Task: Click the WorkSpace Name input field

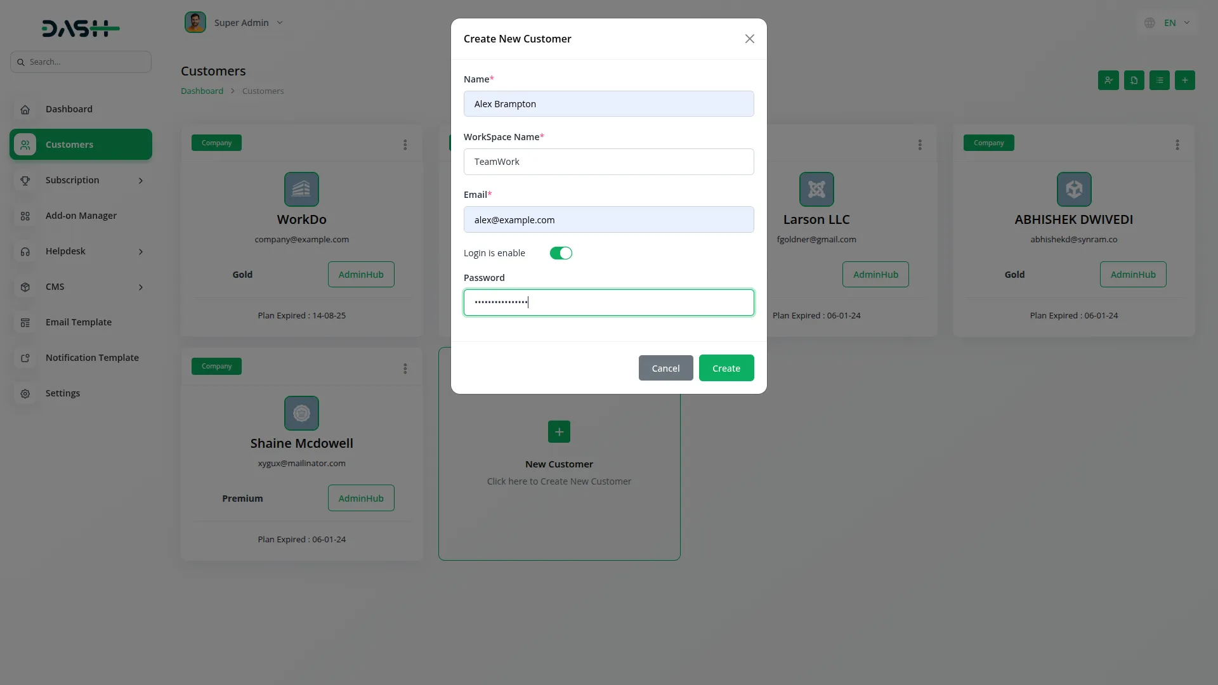Action: [x=608, y=162]
